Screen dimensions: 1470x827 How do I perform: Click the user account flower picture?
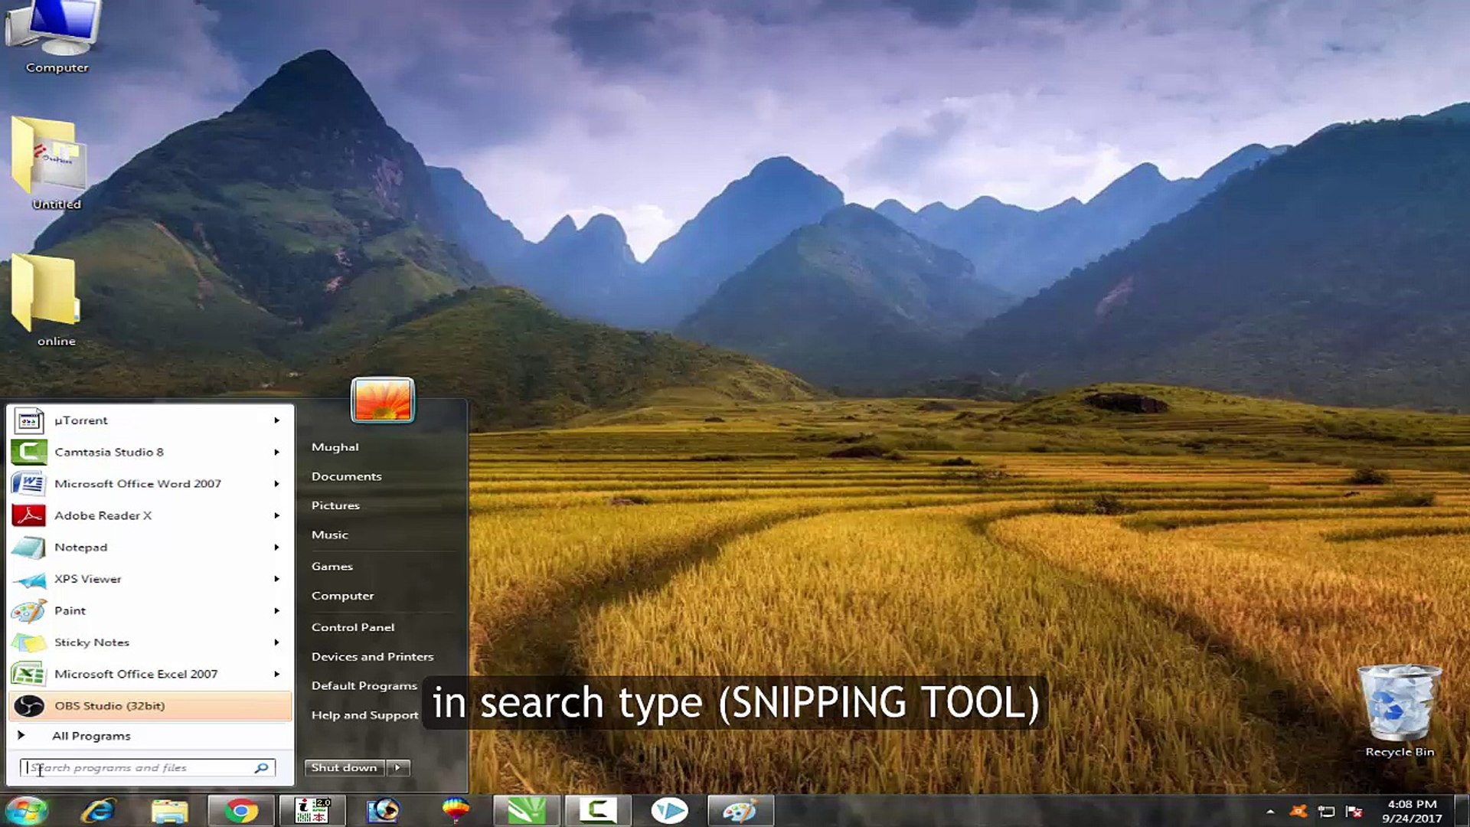coord(383,400)
